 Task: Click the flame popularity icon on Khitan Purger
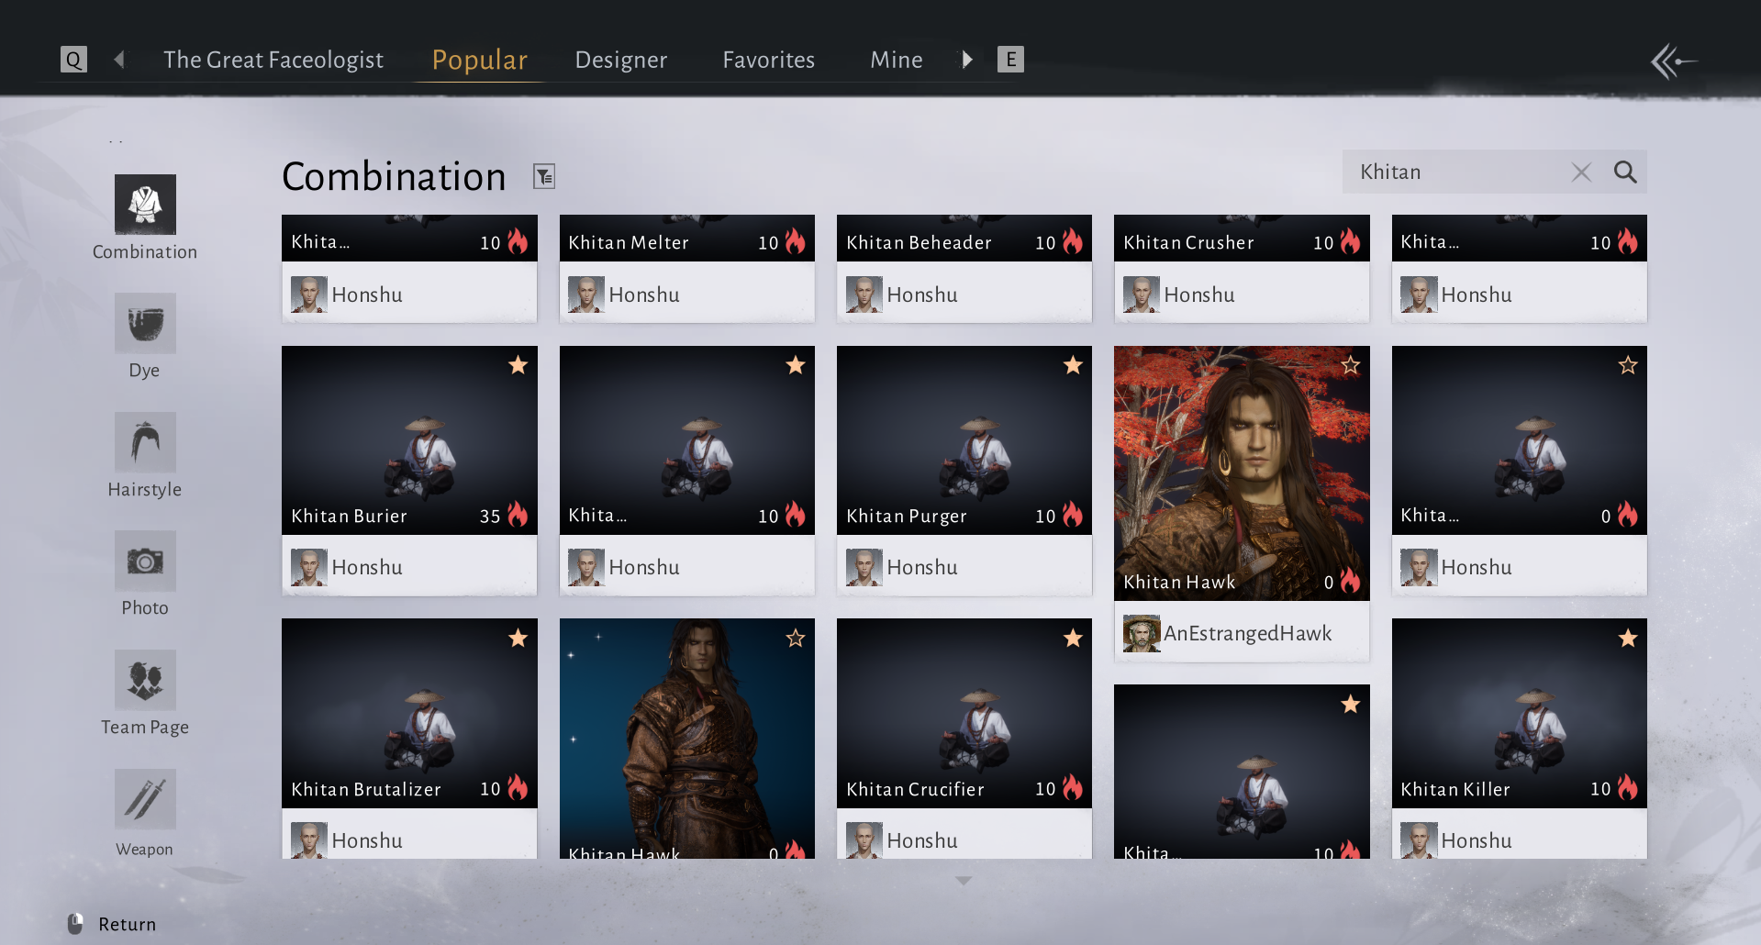[x=1073, y=515]
